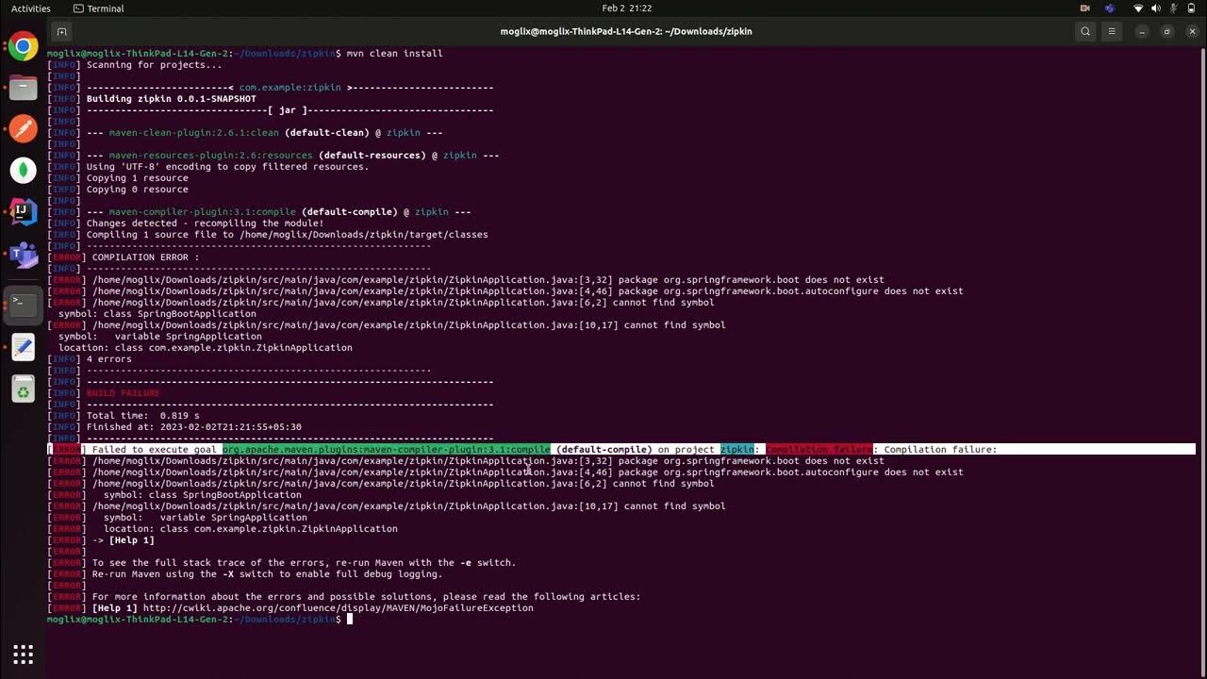The image size is (1207, 679).
Task: Click 're-run Maven with the -e switch' line
Action: [x=304, y=563]
